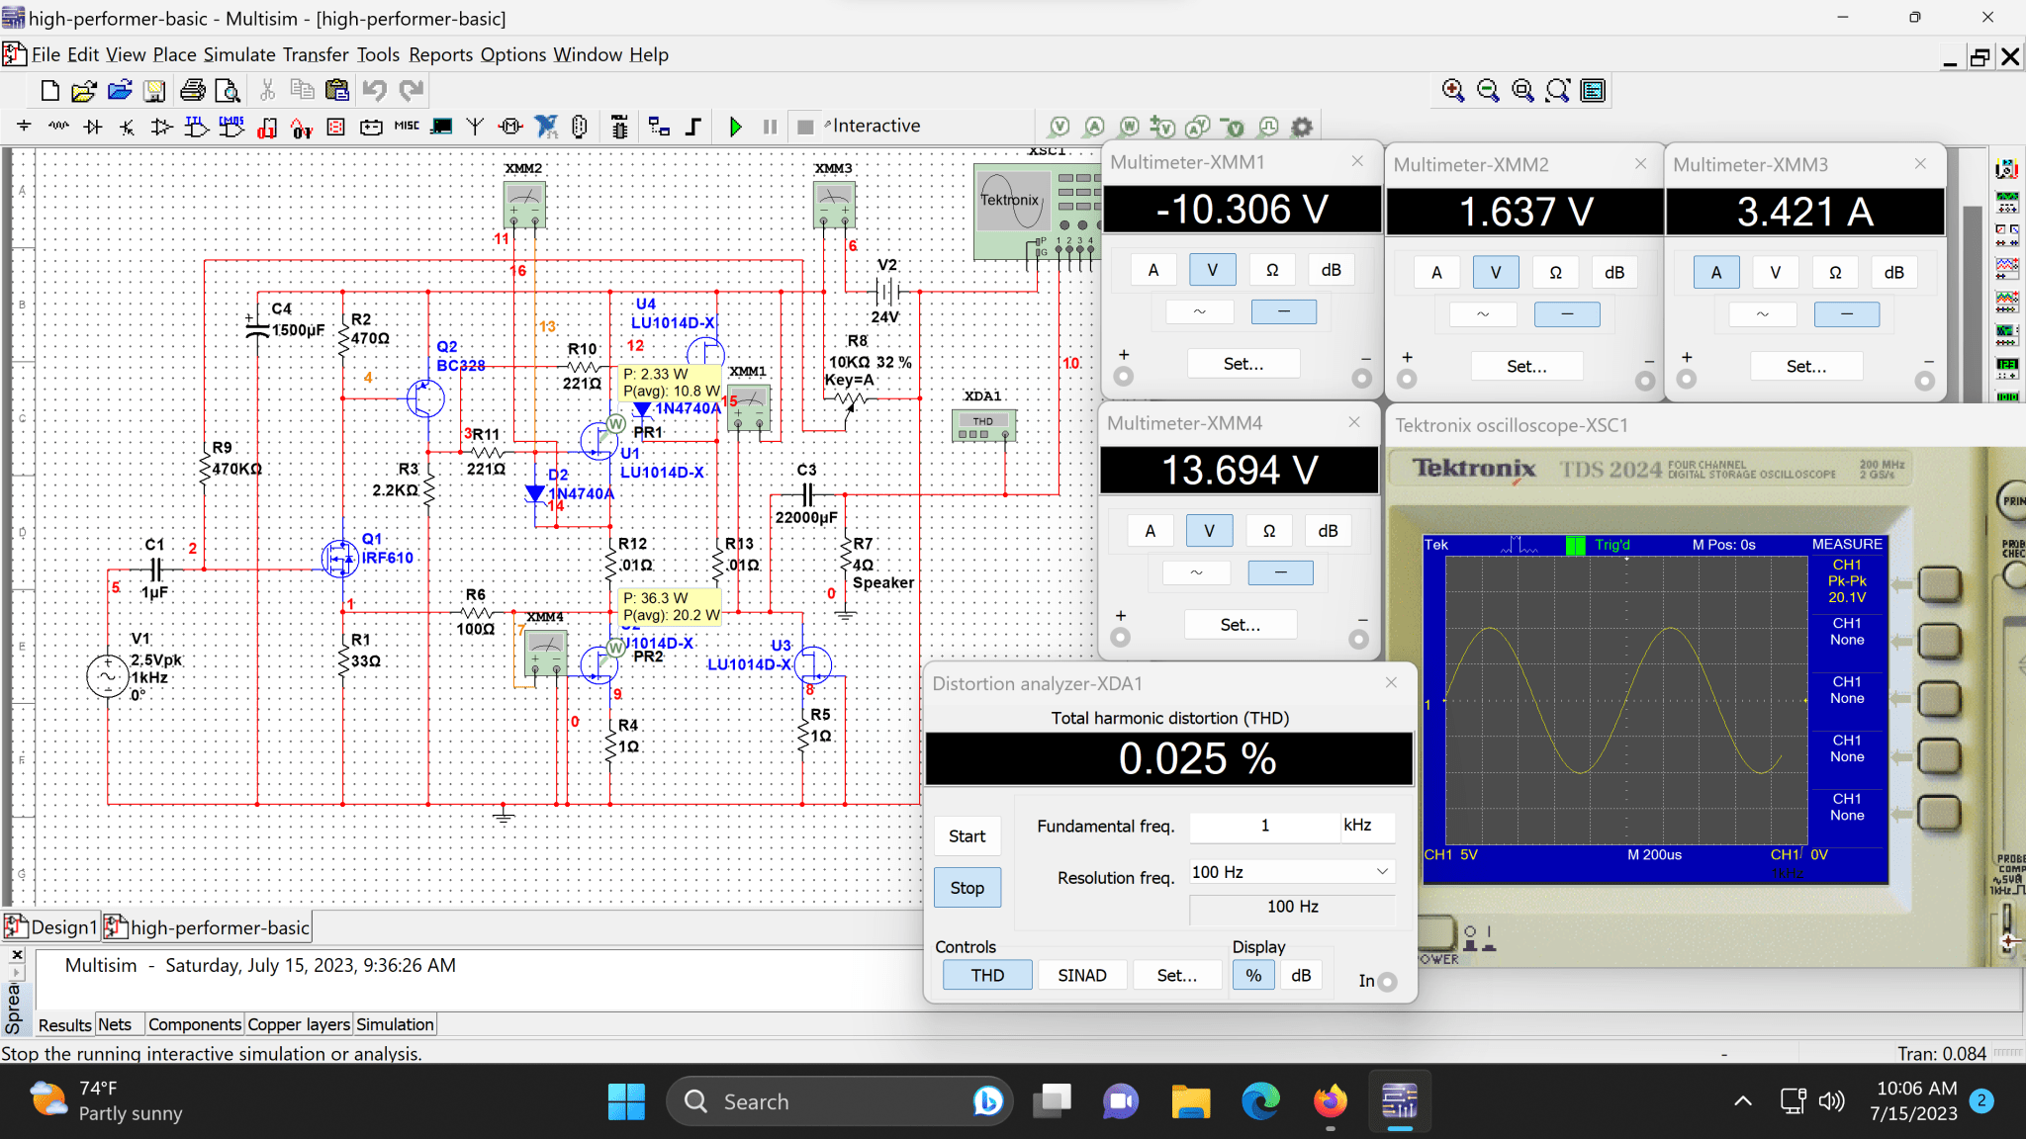Viewport: 2026px width, 1139px height.
Task: Click the fundamental frequency kHz unit box
Action: click(1368, 826)
